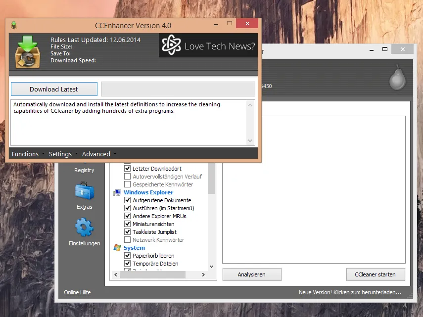The image size is (423, 317).
Task: Click Analysieren button in CCleaner
Action: [252, 274]
